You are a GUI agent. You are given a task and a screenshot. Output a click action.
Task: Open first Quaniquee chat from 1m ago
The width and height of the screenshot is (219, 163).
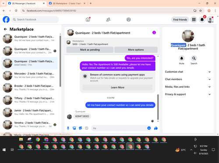click(x=29, y=38)
